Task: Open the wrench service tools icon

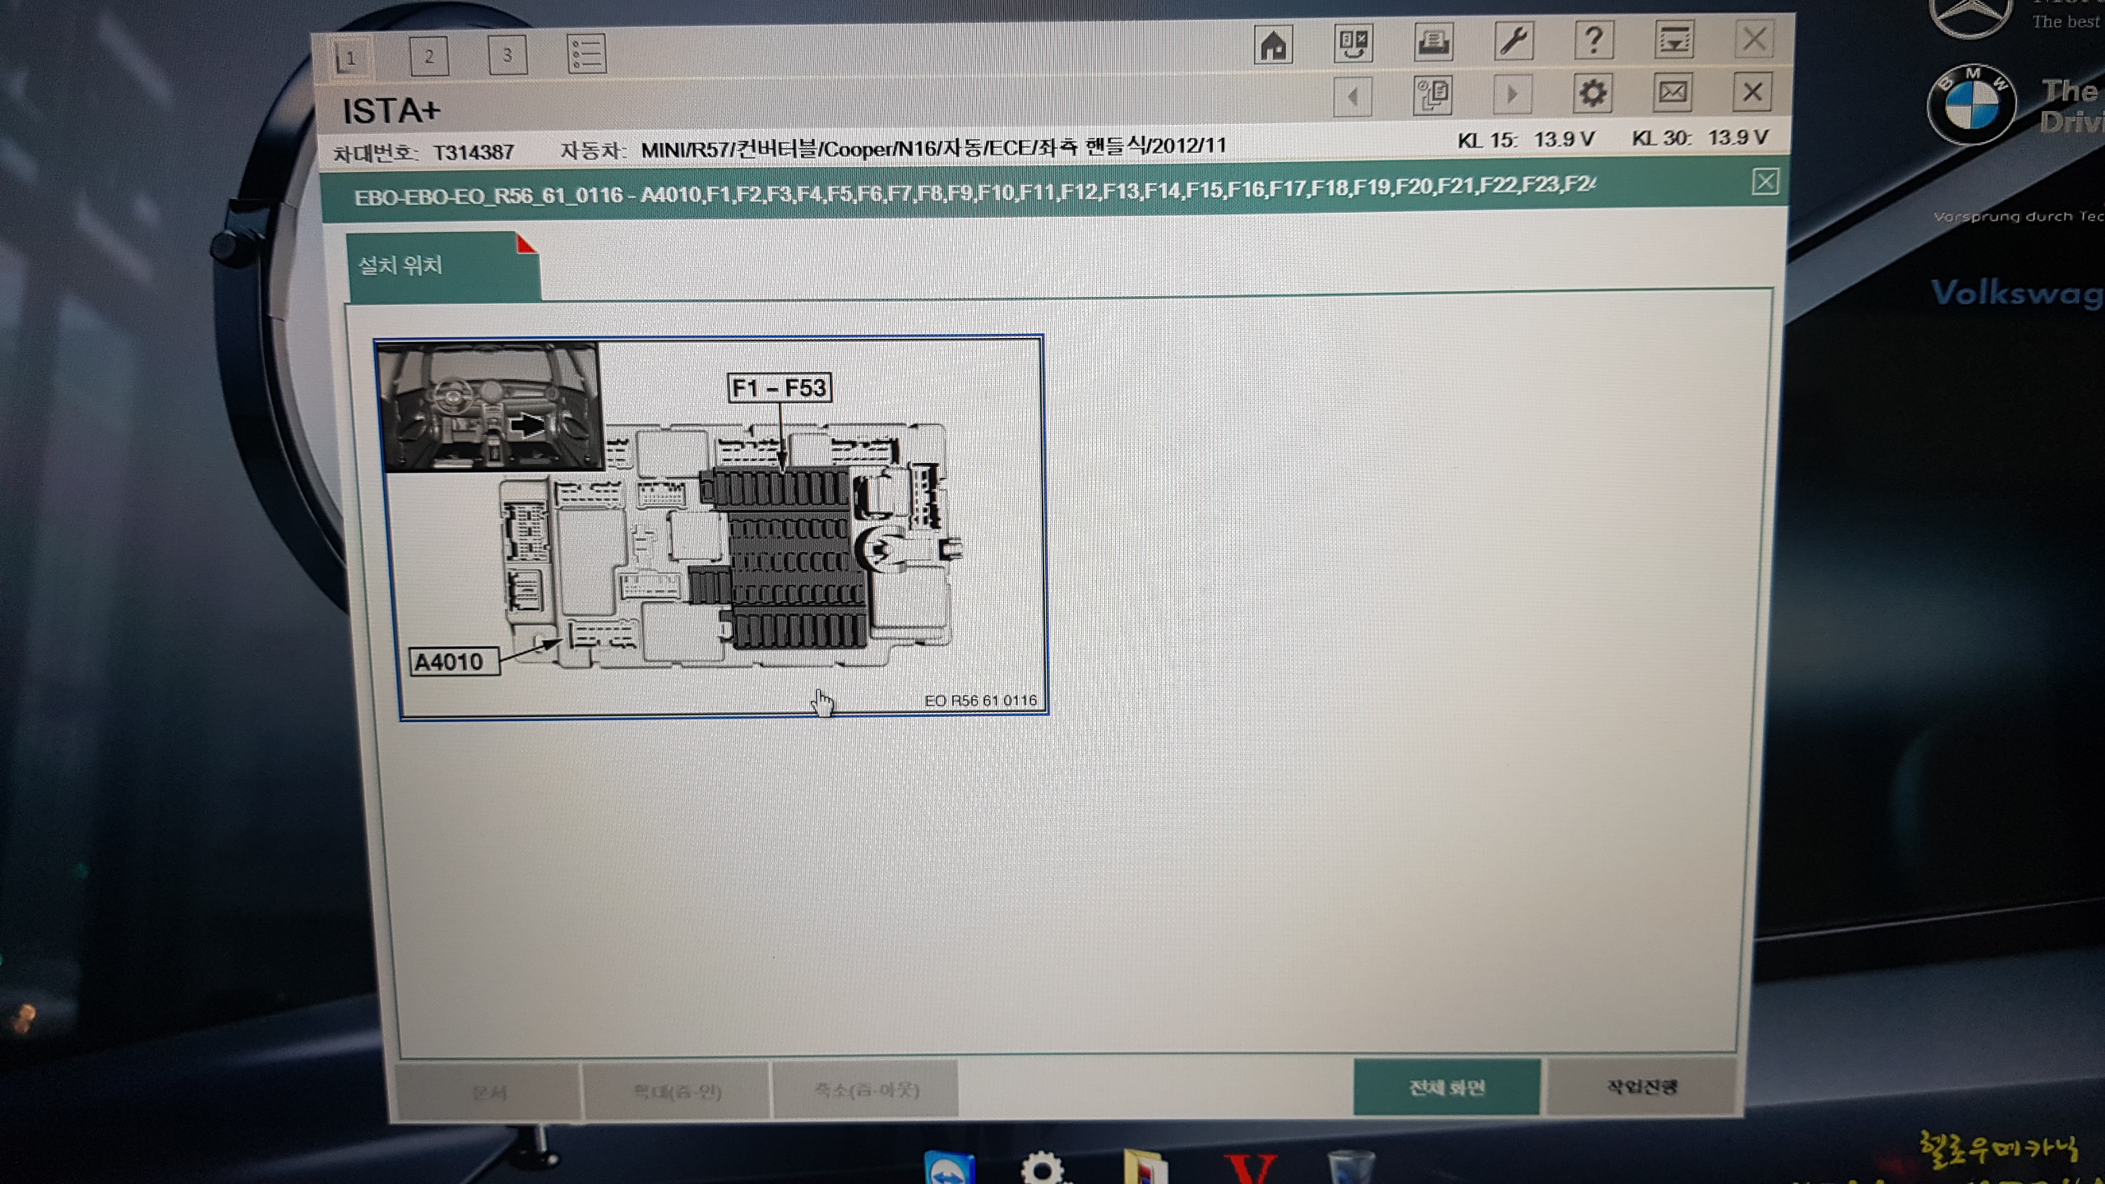Action: tap(1513, 41)
